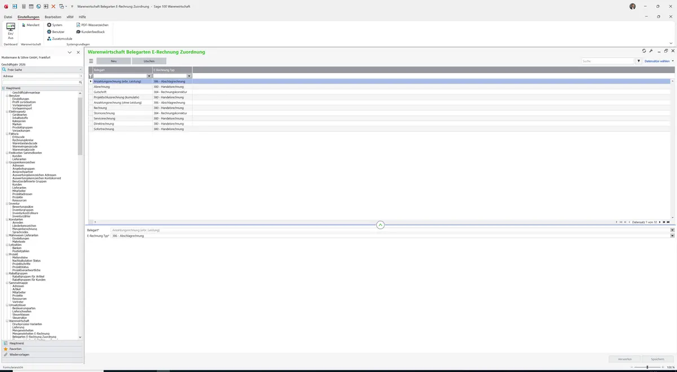Switch to the xRM ribbon tab
Screen dimensions: 677x372
point(70,17)
